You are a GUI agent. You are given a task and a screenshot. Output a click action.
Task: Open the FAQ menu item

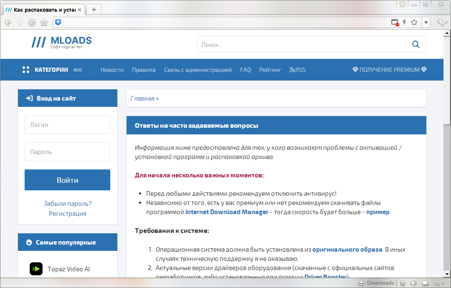point(246,70)
